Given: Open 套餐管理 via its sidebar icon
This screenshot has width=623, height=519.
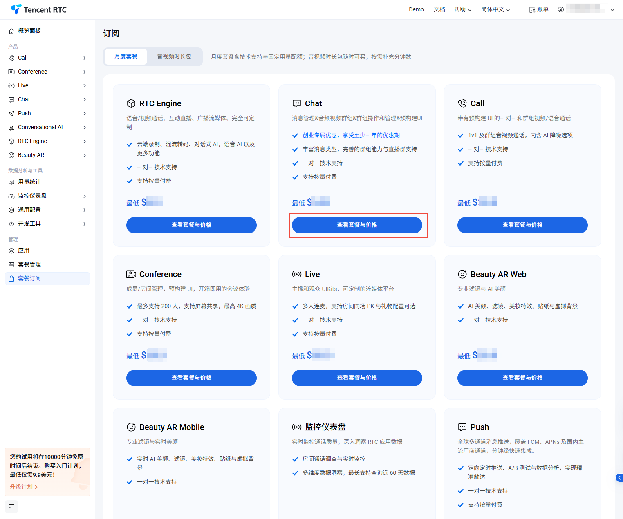Looking at the screenshot, I should (11, 265).
